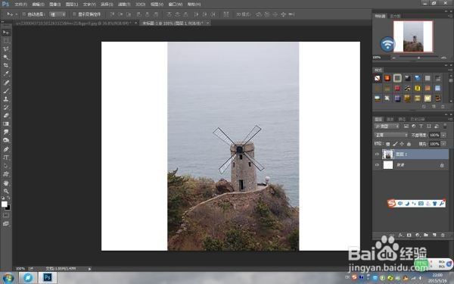454x284 pixels.
Task: Open the Layers panel flyout menu
Action: pyautogui.click(x=450, y=119)
